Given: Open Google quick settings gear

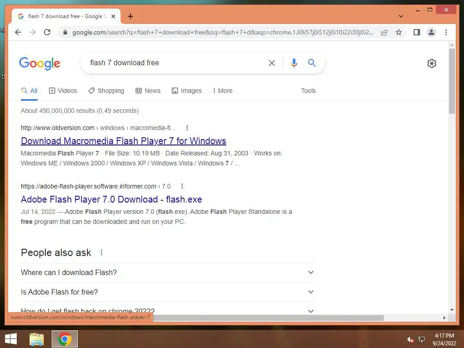Looking at the screenshot, I should (432, 63).
